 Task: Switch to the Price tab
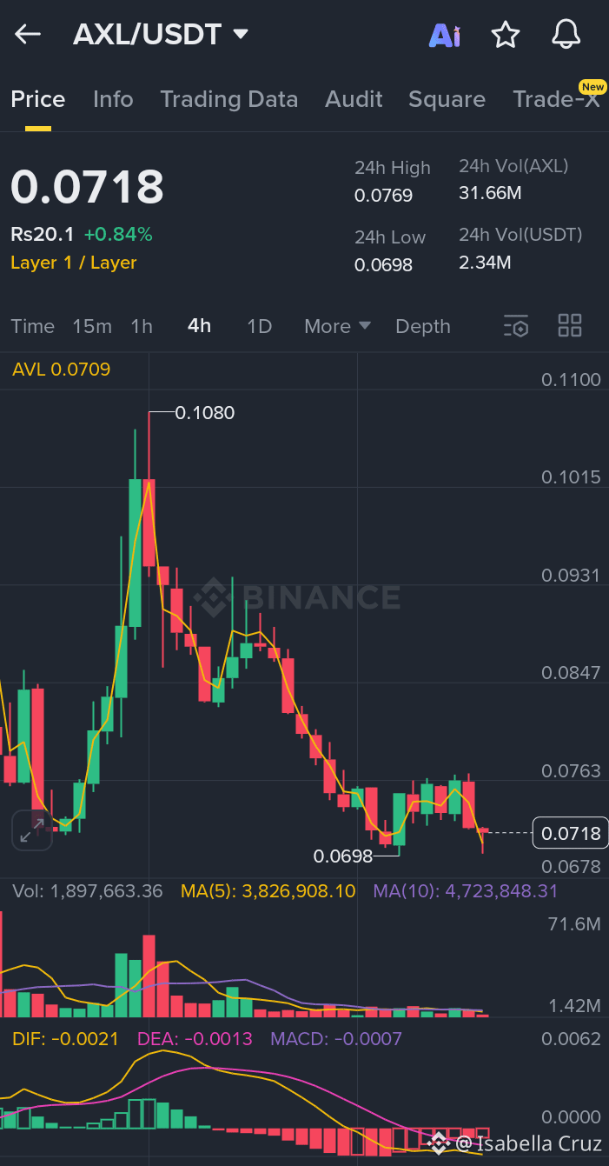pyautogui.click(x=37, y=99)
